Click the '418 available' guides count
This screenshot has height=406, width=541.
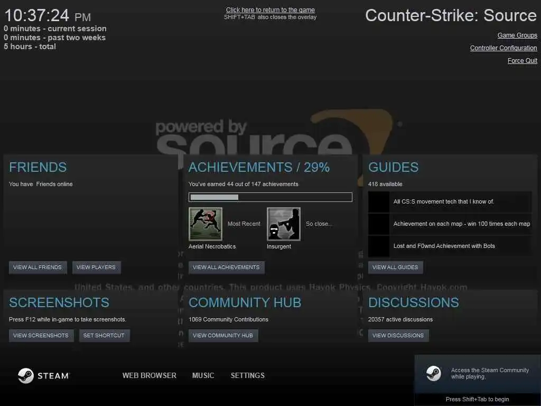point(385,184)
